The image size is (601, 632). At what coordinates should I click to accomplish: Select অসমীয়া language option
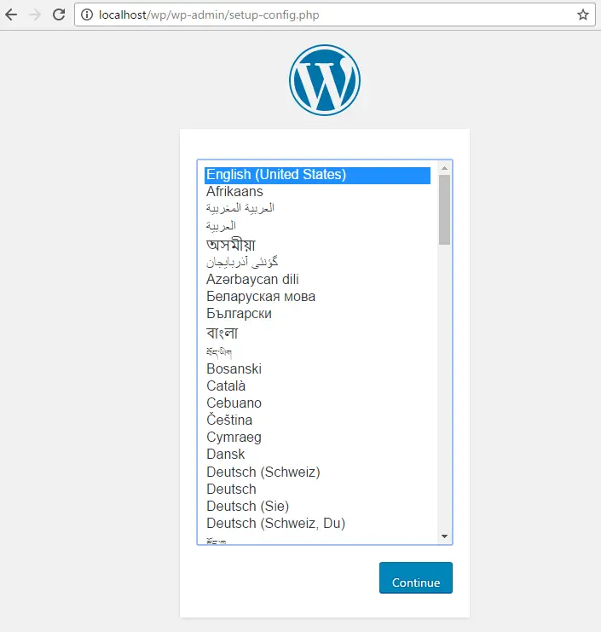pyautogui.click(x=317, y=244)
